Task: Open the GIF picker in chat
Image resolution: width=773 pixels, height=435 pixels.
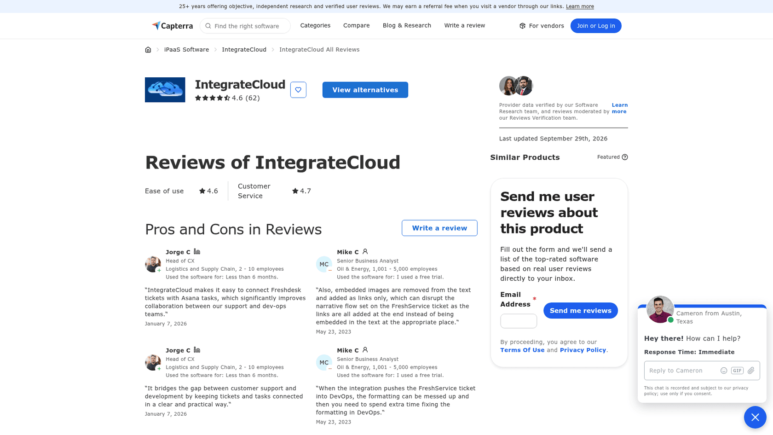Action: tap(737, 371)
